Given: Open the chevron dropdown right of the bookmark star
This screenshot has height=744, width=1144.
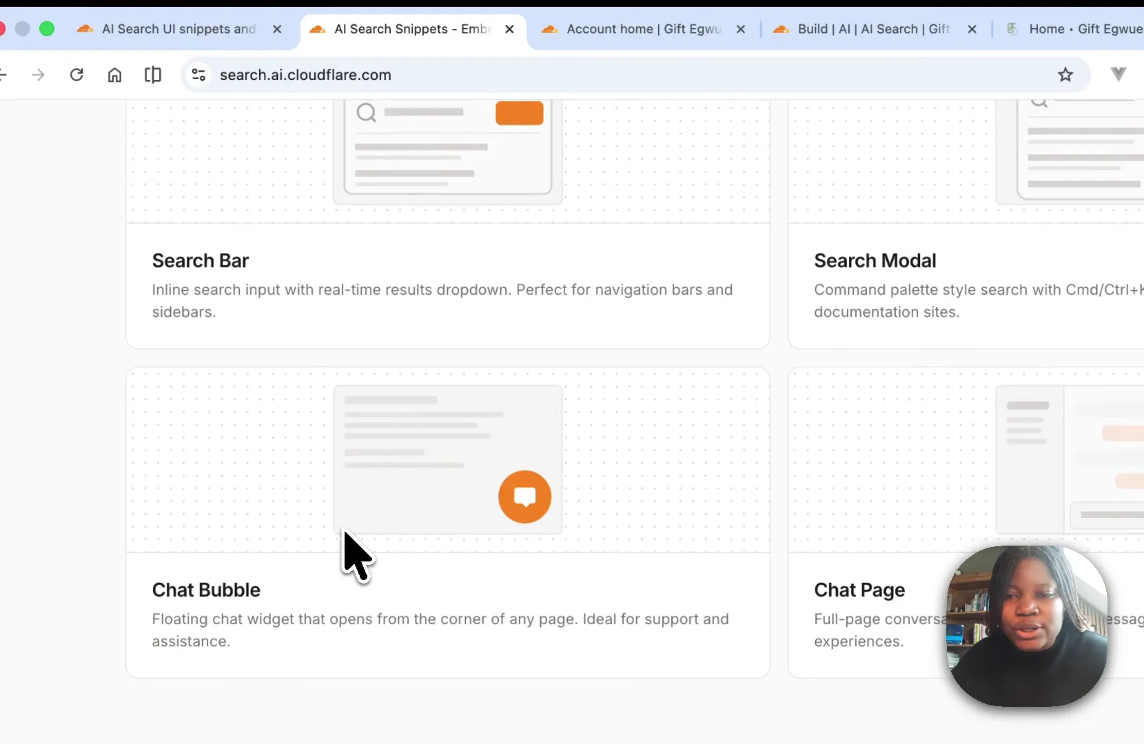Looking at the screenshot, I should (1118, 74).
